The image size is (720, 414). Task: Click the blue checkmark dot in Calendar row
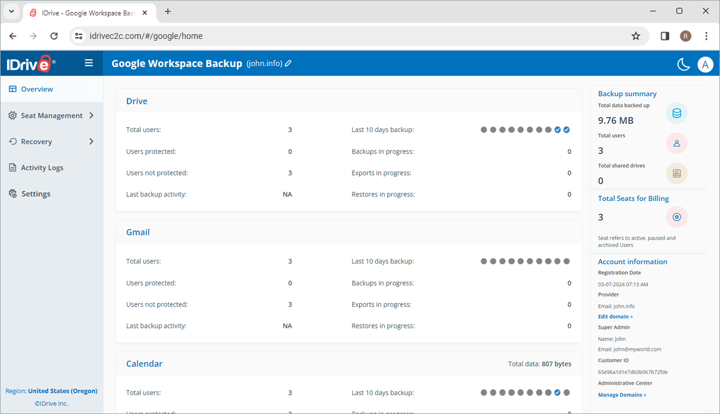point(557,392)
